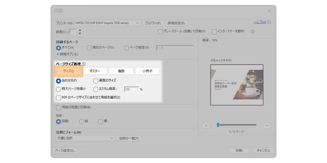Switch to サイズ tab button
The width and height of the screenshot is (327, 163).
68,71
